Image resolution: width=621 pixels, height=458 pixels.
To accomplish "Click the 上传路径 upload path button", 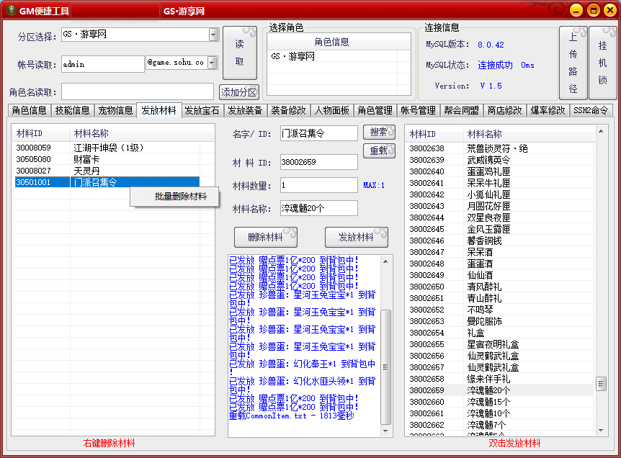I will point(573,63).
